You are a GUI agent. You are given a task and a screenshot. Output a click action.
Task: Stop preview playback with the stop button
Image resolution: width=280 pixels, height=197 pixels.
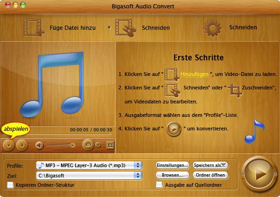[x=22, y=145]
